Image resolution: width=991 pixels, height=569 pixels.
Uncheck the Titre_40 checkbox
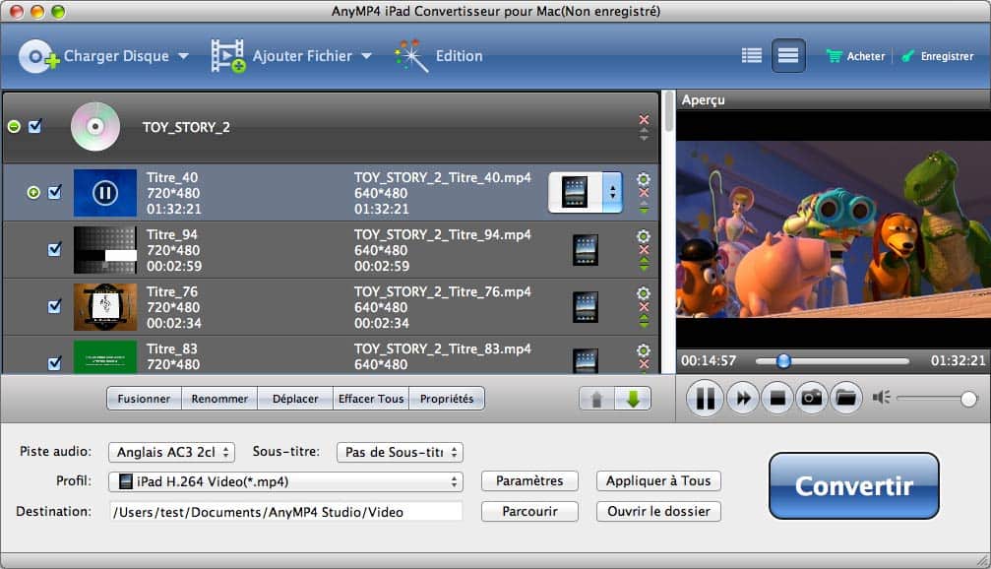pyautogui.click(x=55, y=192)
